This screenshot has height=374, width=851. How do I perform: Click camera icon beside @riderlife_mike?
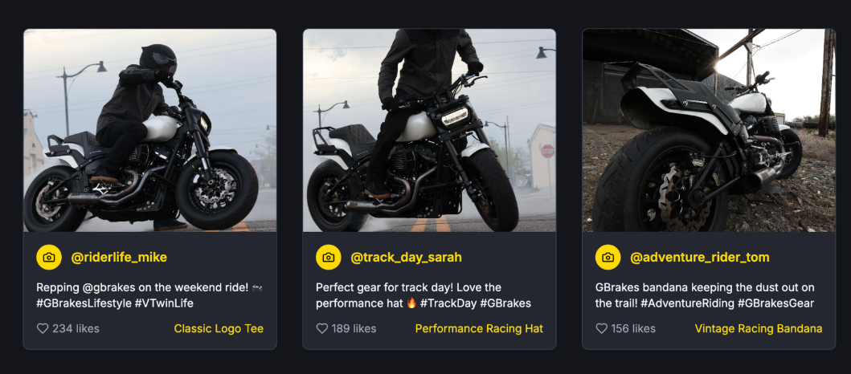pos(49,258)
